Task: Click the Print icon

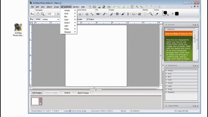Action: (109, 7)
